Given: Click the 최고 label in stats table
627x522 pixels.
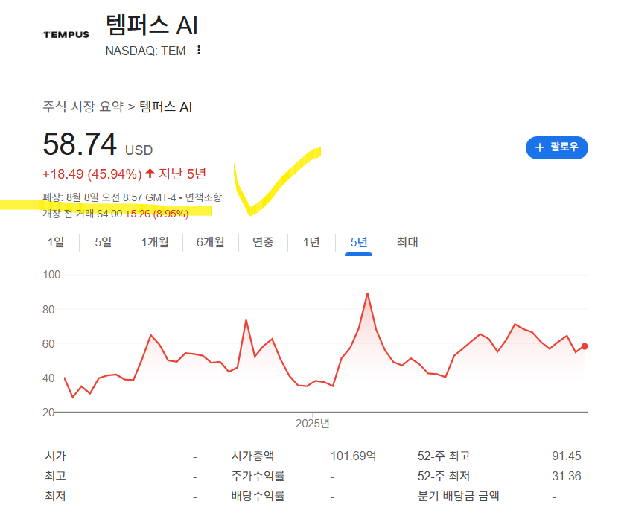Looking at the screenshot, I should click(56, 476).
